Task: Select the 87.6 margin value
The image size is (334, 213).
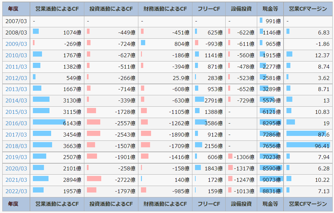Action: (324, 135)
